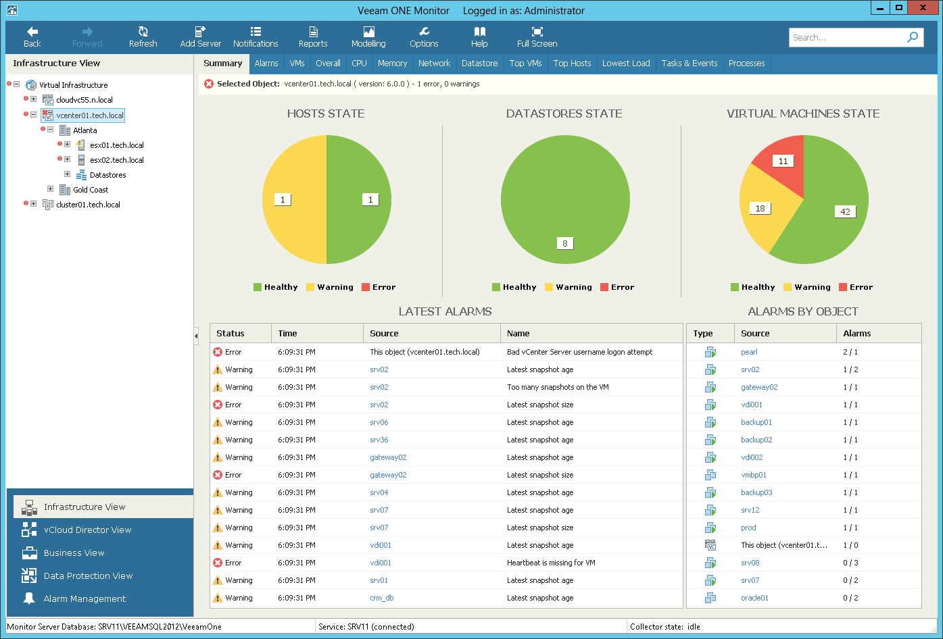Open Top Hosts tab
The height and width of the screenshot is (639, 943).
[572, 63]
